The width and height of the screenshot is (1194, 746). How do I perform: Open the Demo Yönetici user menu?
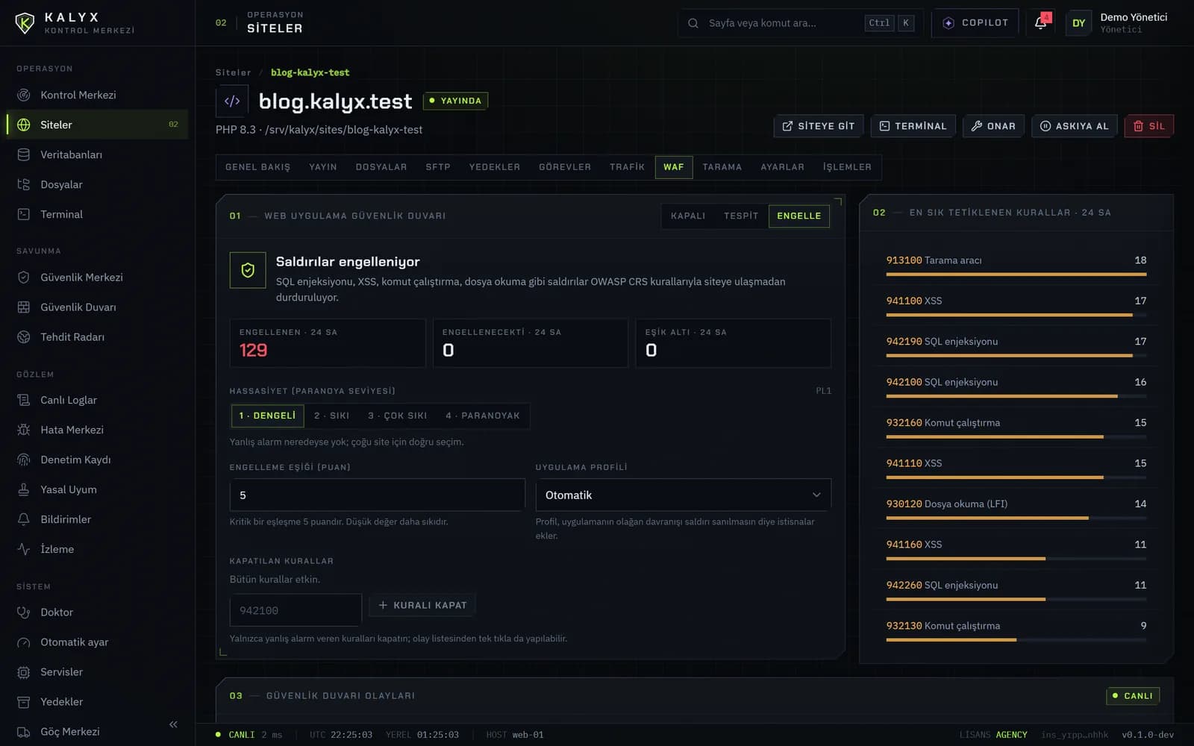[1117, 22]
